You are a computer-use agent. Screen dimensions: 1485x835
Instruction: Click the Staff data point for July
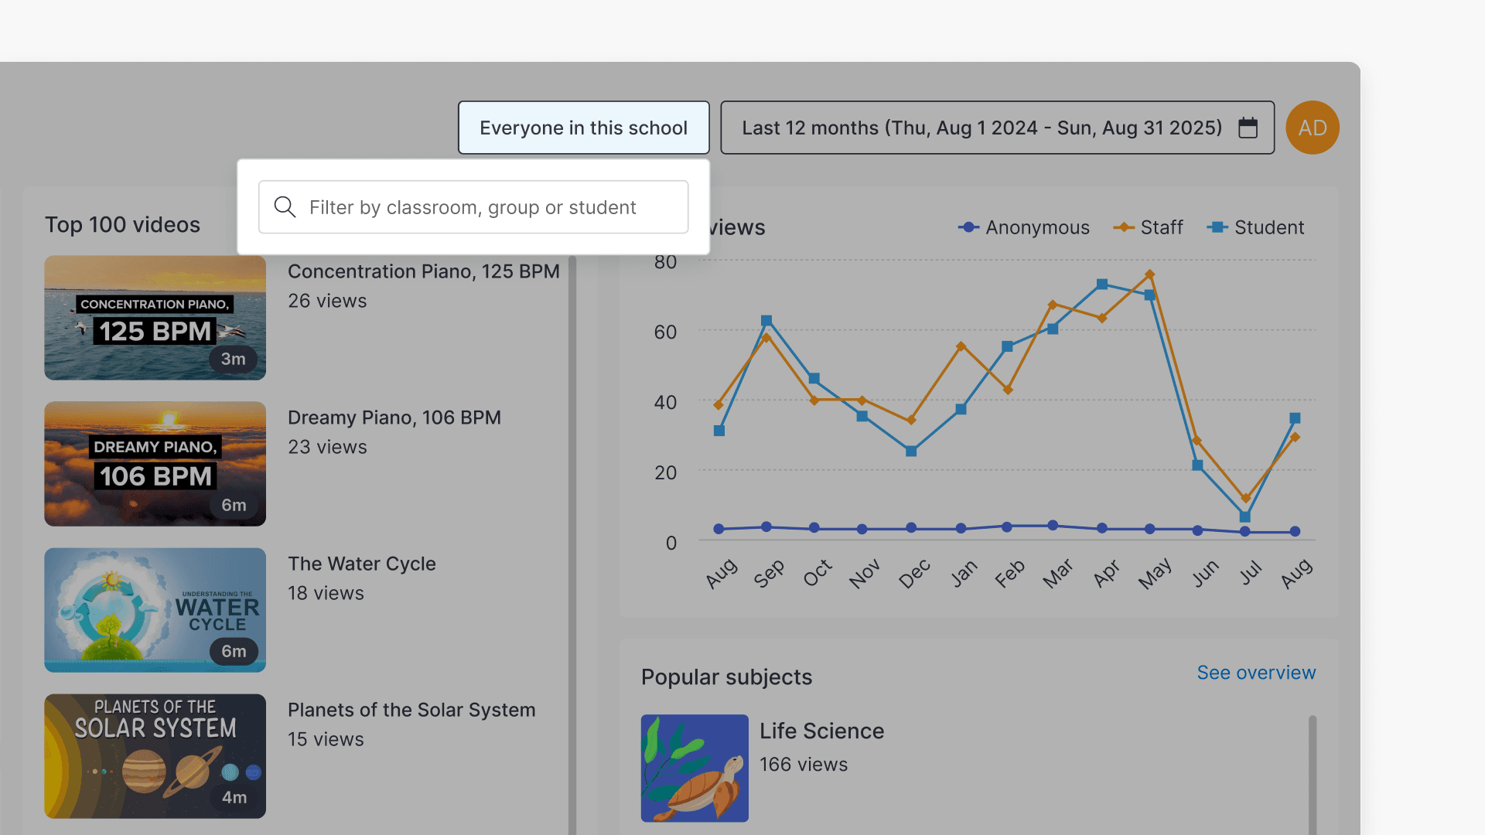pyautogui.click(x=1245, y=499)
